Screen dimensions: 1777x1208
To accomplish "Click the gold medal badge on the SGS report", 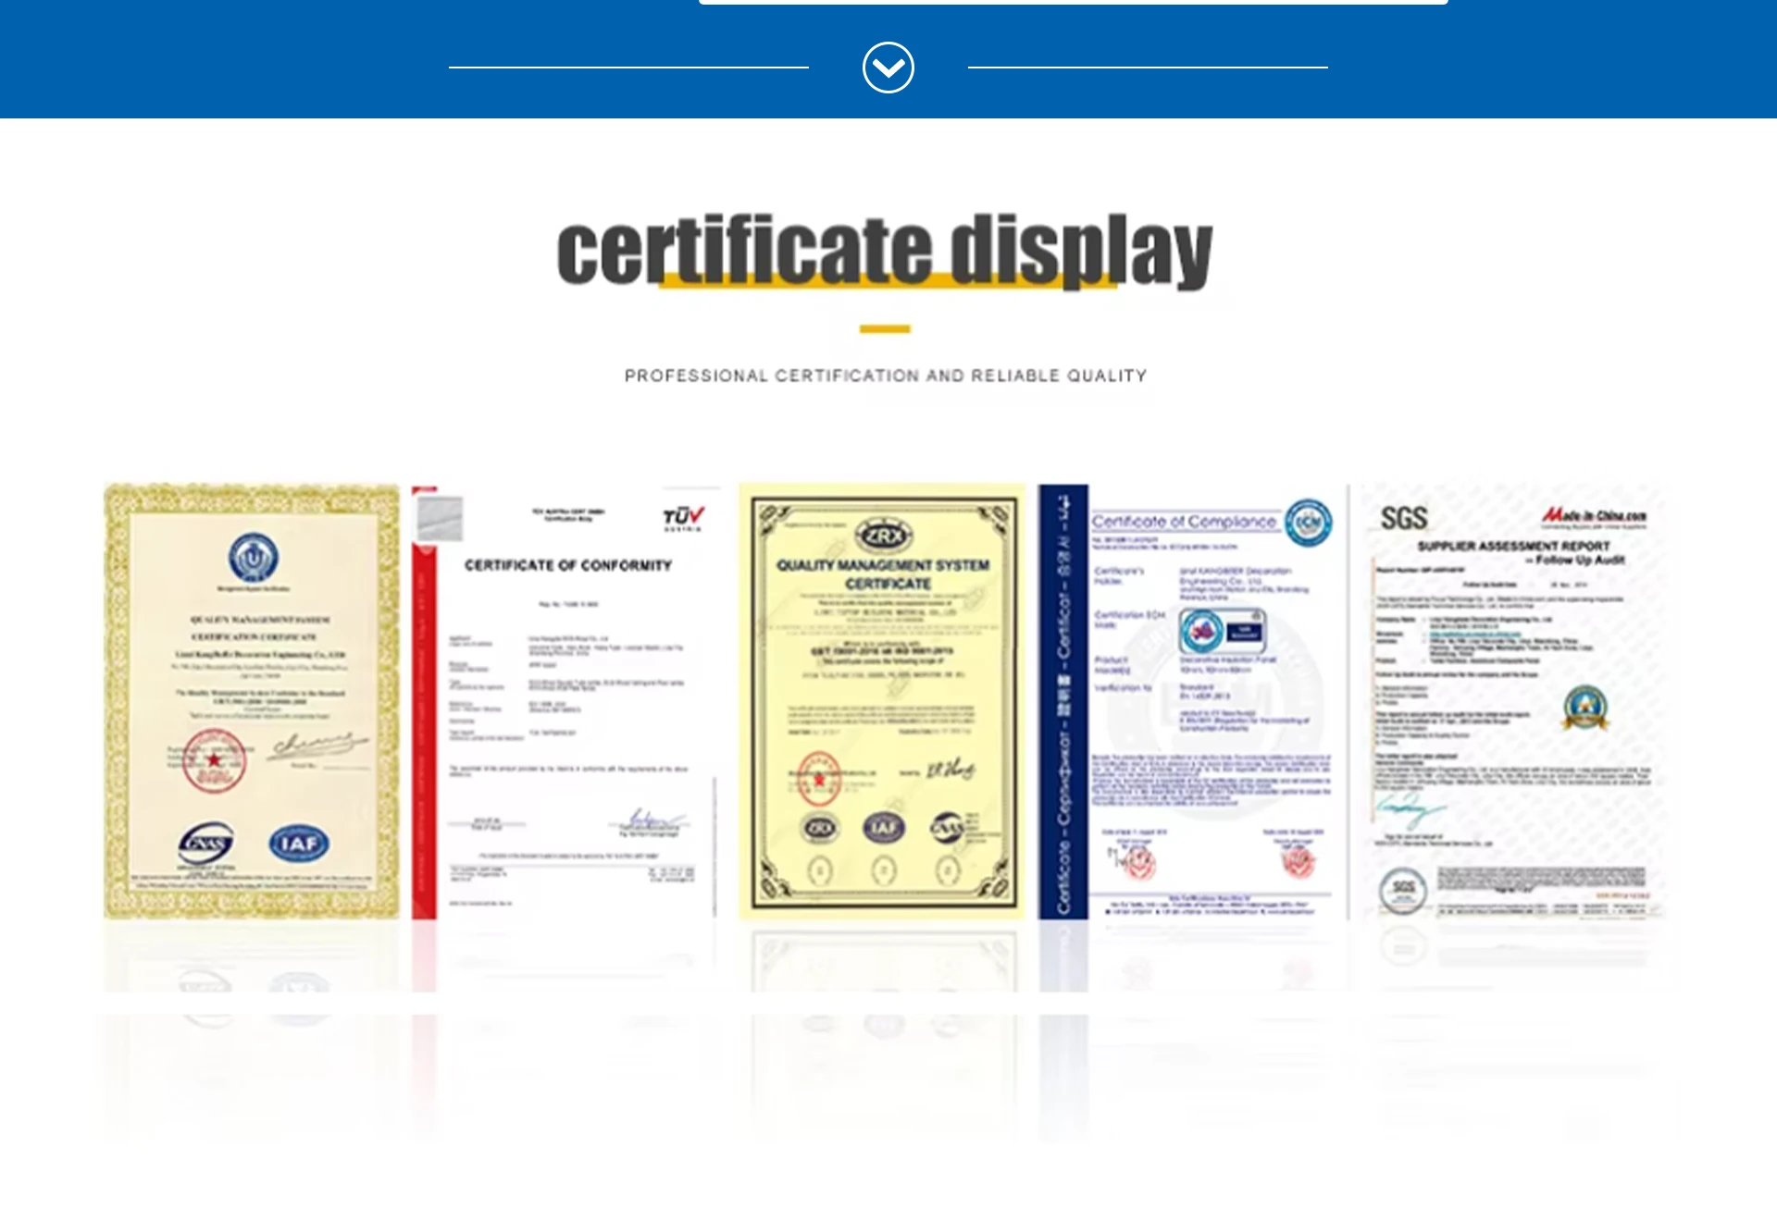I will coord(1584,708).
